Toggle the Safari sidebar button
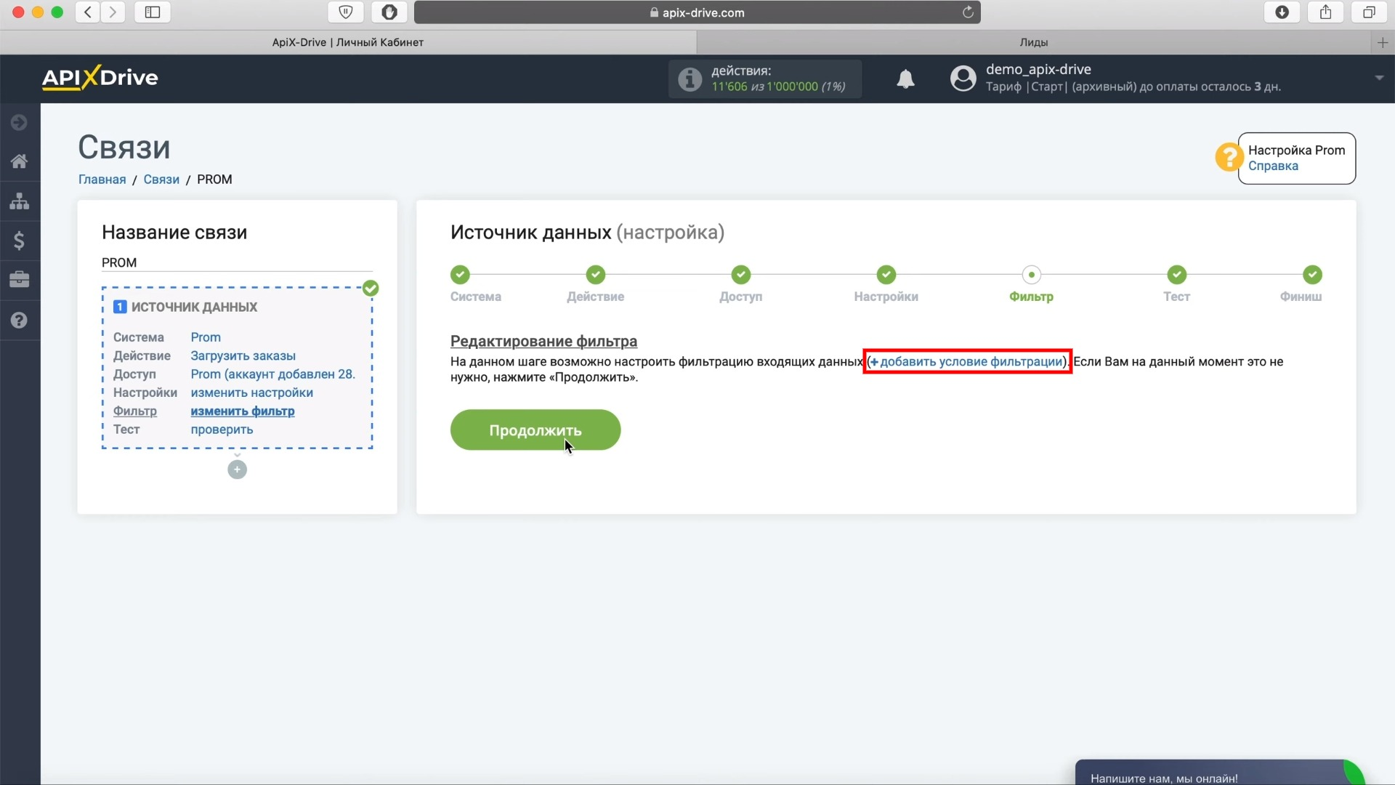Screen dimensions: 1395x785 (153, 12)
